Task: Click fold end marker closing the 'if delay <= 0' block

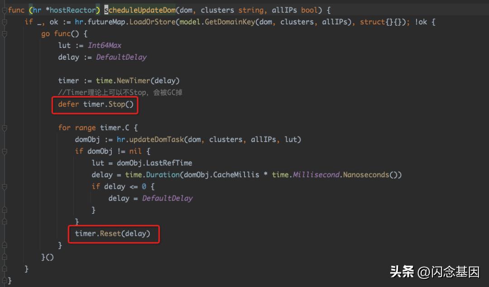Action: (5, 210)
